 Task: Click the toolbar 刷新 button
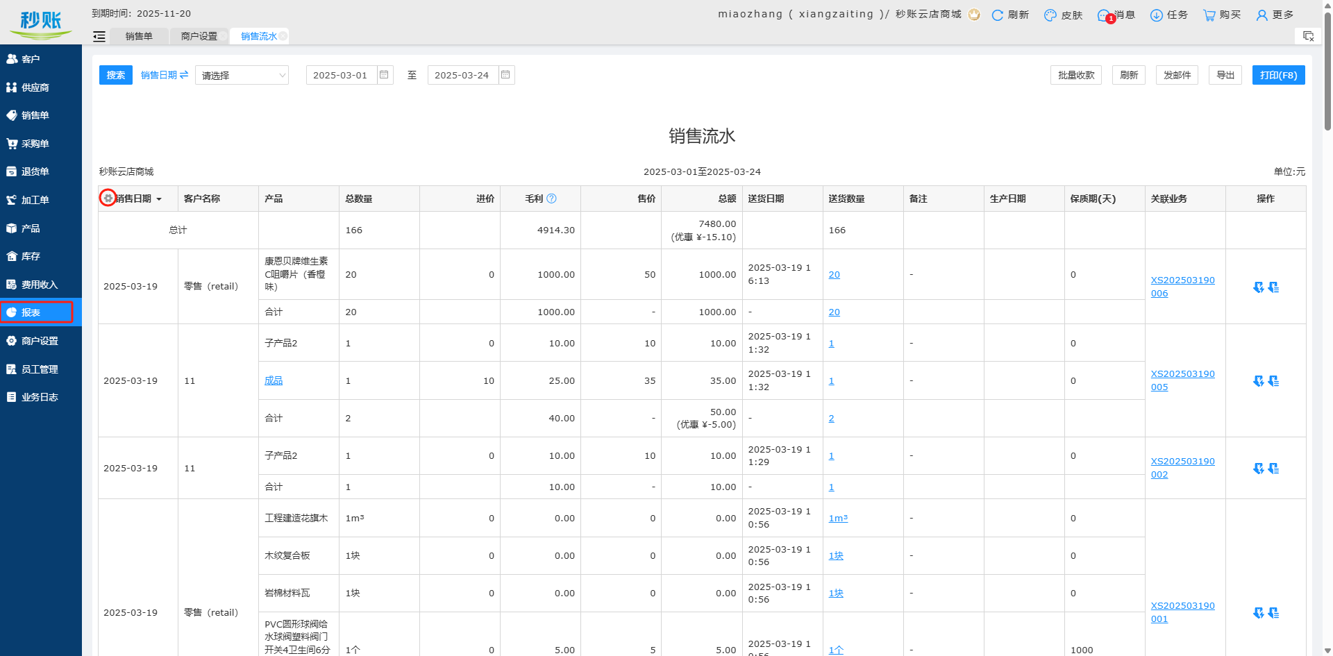1129,75
